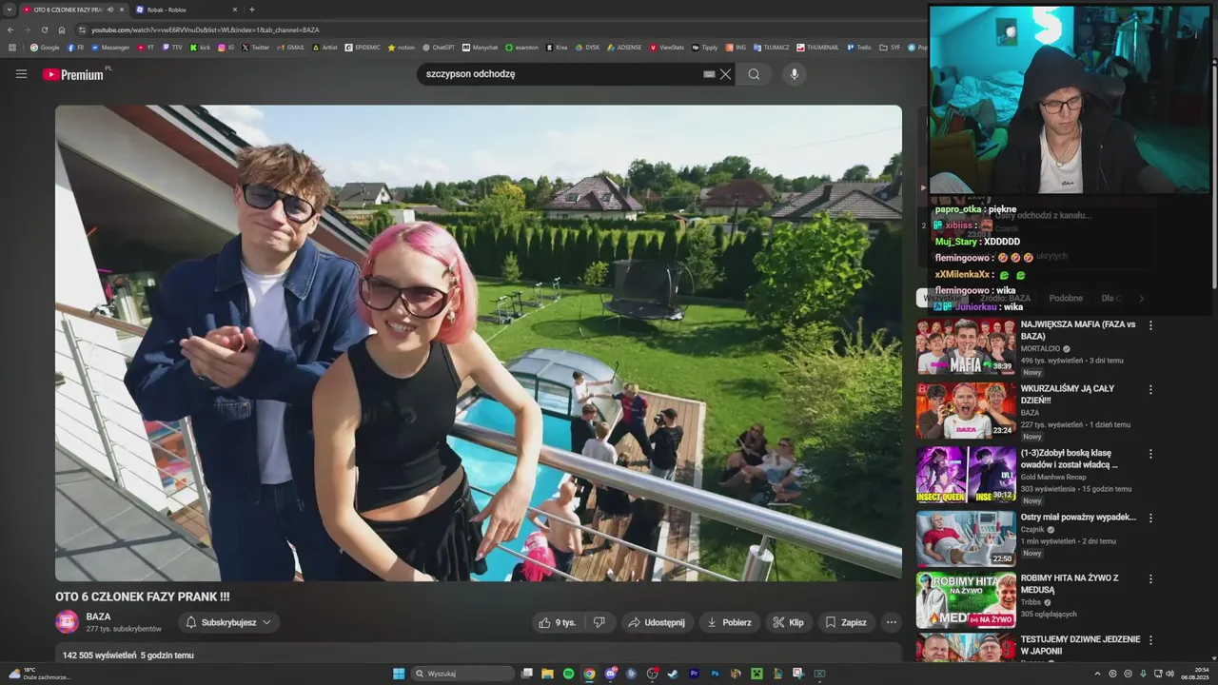The height and width of the screenshot is (685, 1218).
Task: Click the browser address bar URL
Action: [x=205, y=30]
